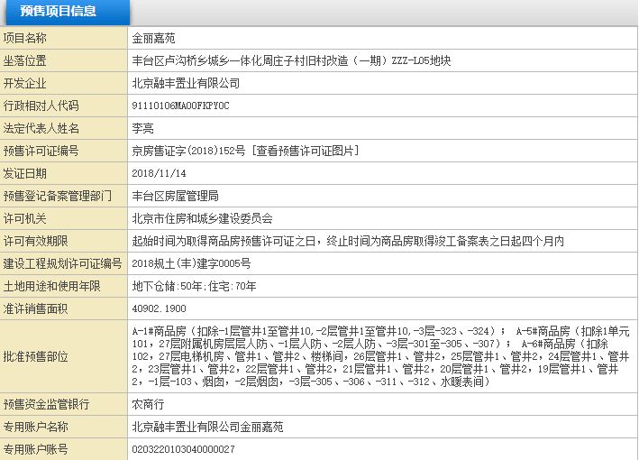Click the 发证日期 label
The width and height of the screenshot is (639, 460).
point(25,173)
